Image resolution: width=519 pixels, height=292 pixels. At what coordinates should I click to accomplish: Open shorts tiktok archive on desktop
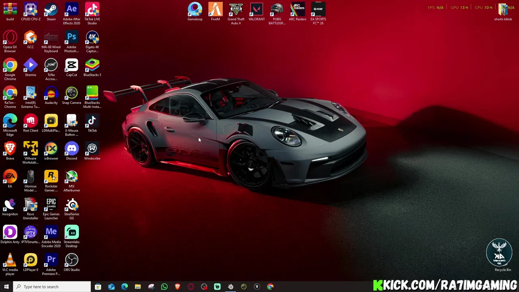(503, 12)
